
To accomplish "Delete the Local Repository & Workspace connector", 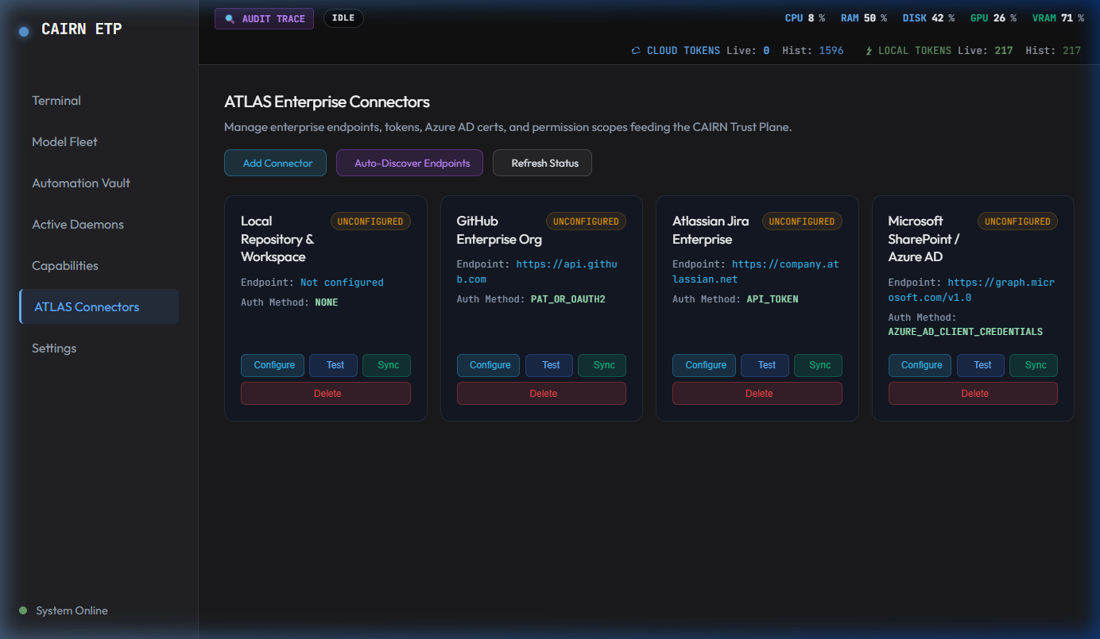I will pyautogui.click(x=326, y=394).
